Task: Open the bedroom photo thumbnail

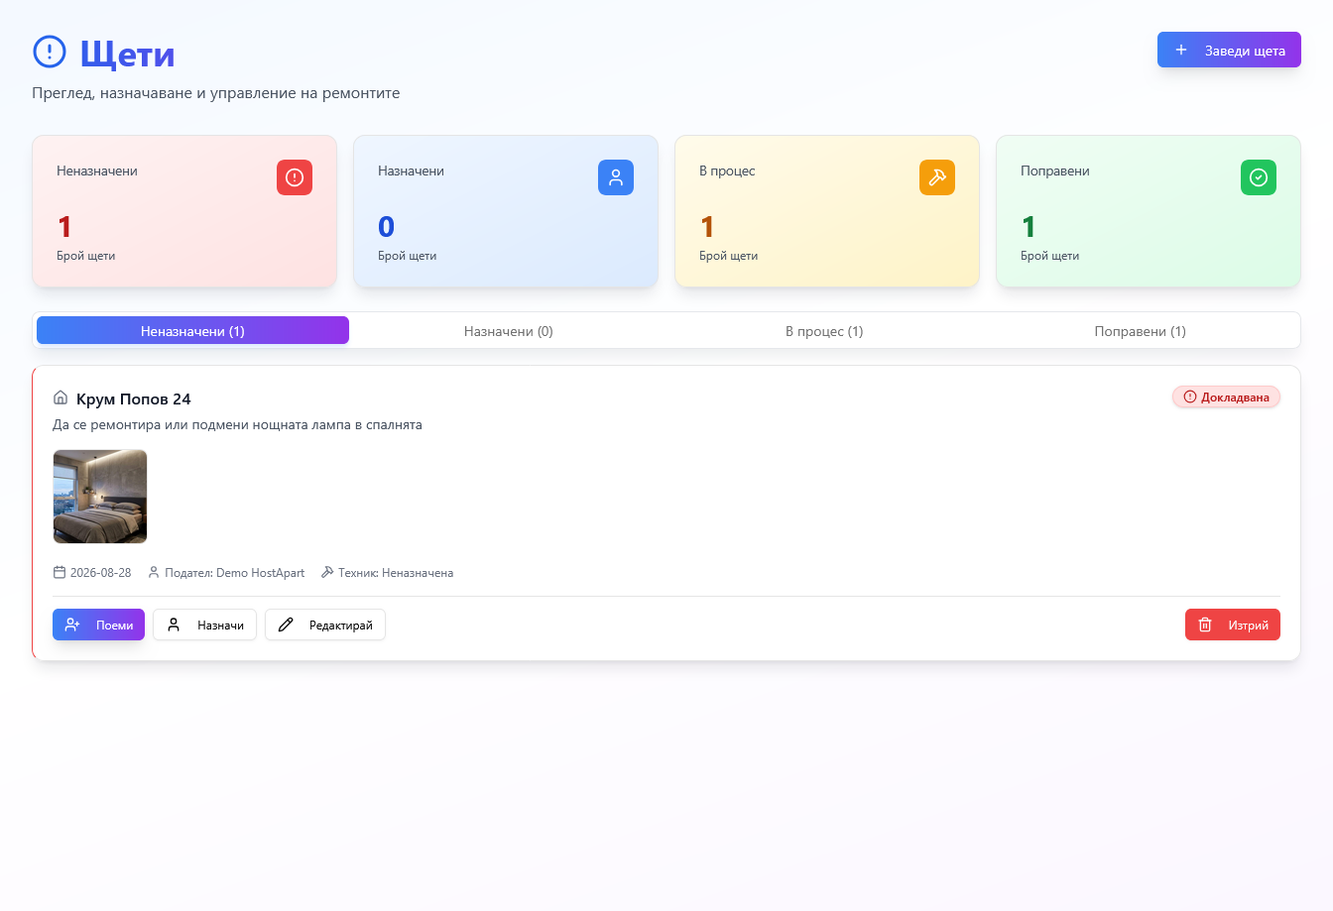Action: click(100, 497)
